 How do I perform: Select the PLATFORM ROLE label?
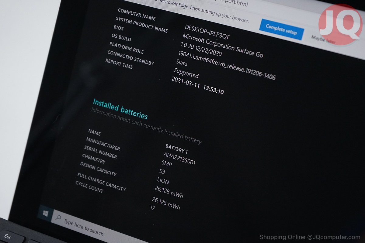tap(127, 48)
